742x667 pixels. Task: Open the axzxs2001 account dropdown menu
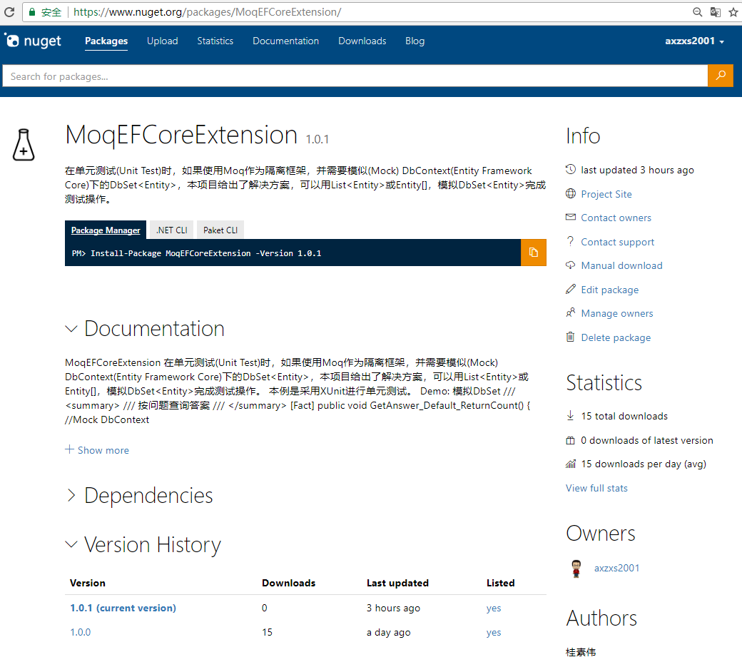pos(695,41)
